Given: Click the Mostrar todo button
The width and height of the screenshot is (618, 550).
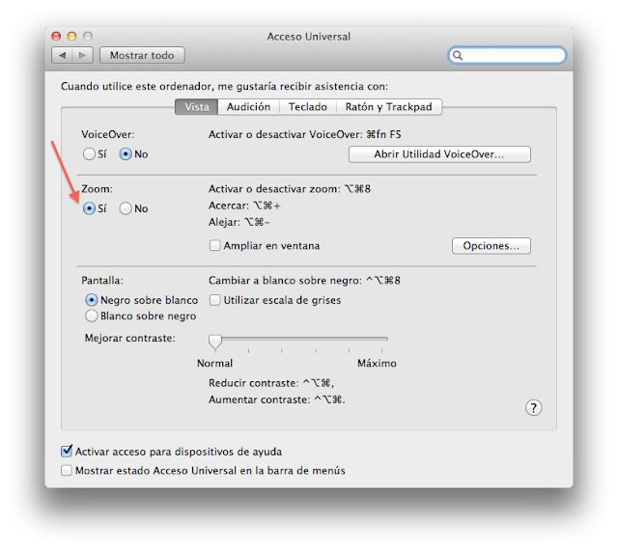Looking at the screenshot, I should [x=142, y=55].
